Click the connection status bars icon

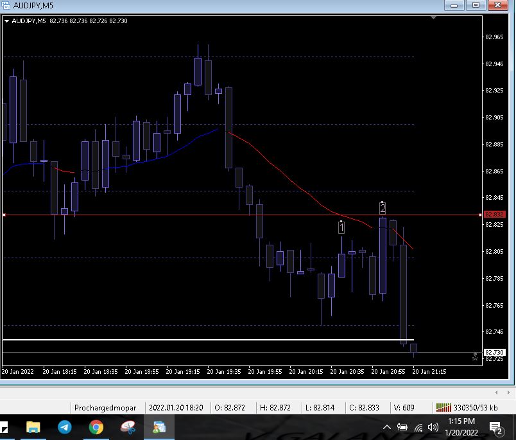[443, 407]
